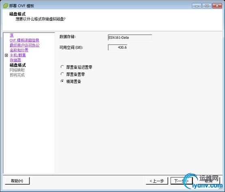Choose 精简置备 thin provisioning radio

tap(62, 81)
